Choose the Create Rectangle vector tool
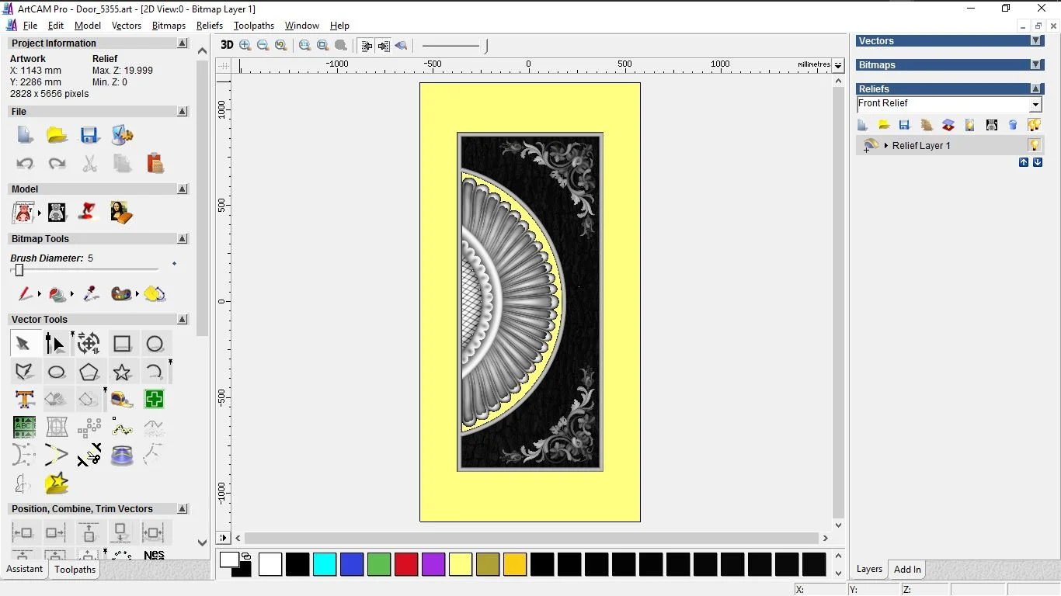 coord(122,344)
